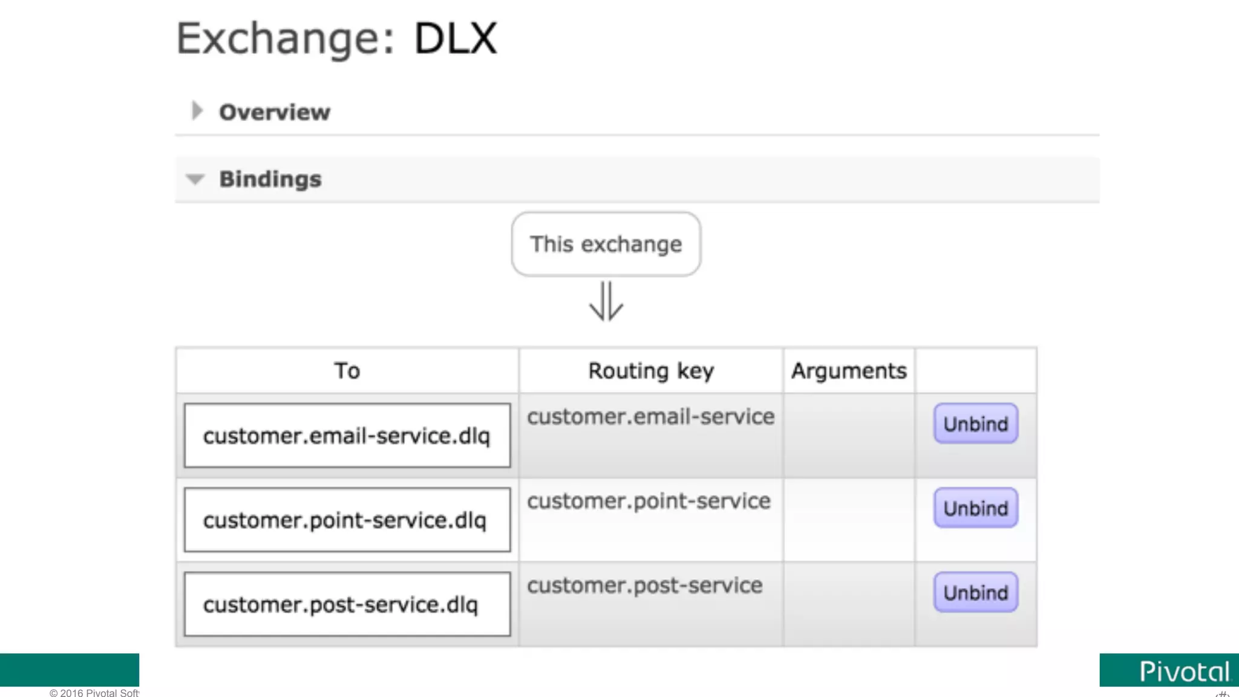Click the customer.point-service routing key text
1239x697 pixels.
click(x=649, y=501)
